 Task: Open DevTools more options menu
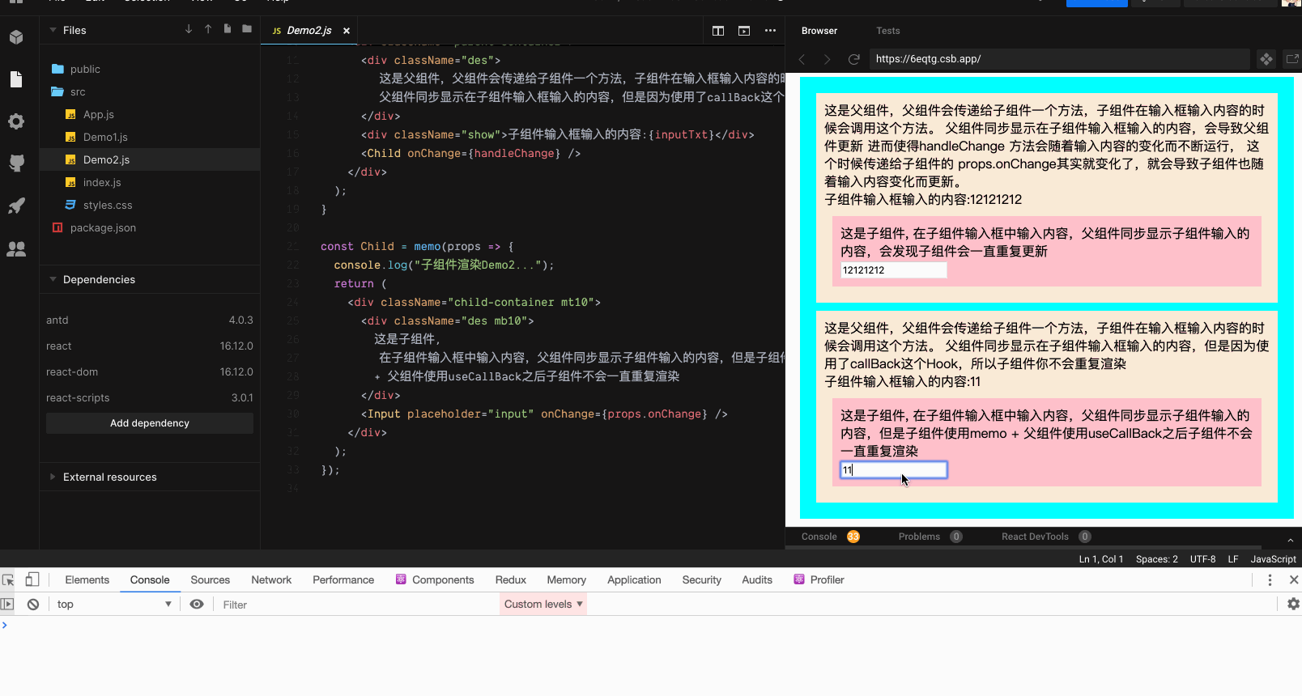[x=1270, y=579]
